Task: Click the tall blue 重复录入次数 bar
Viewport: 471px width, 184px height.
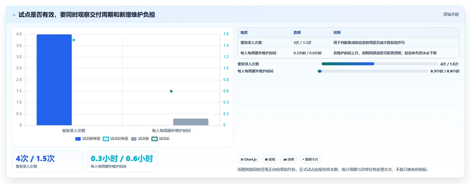Action: tap(54, 80)
